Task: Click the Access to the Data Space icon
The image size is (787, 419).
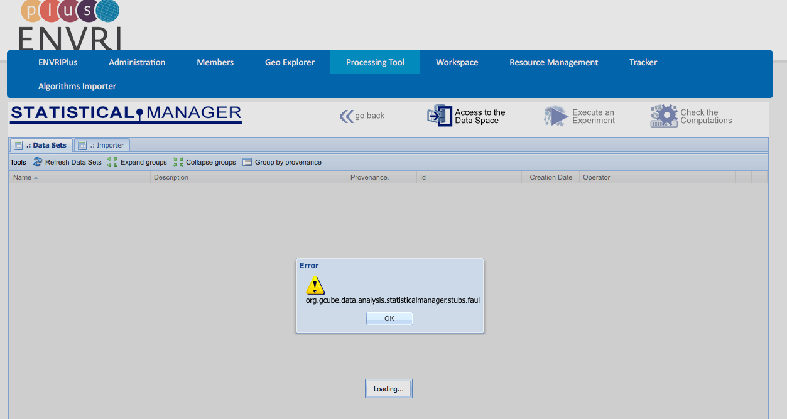Action: pyautogui.click(x=440, y=116)
